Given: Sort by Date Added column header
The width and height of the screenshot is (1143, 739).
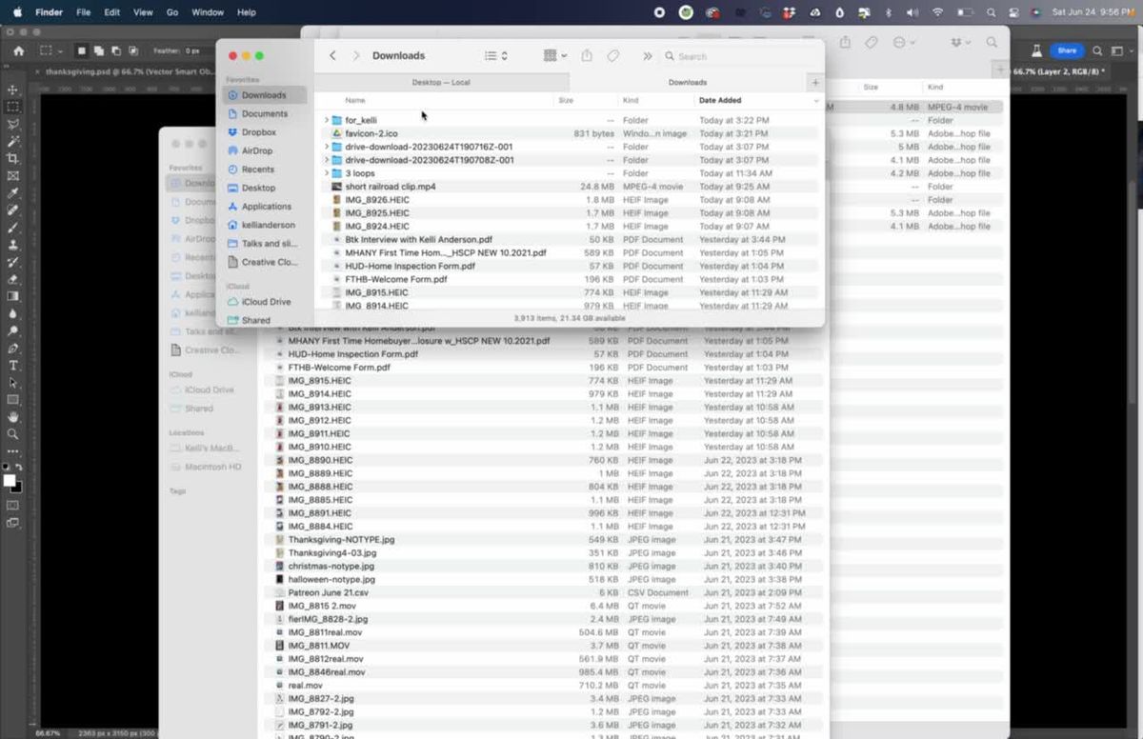Looking at the screenshot, I should (x=720, y=101).
